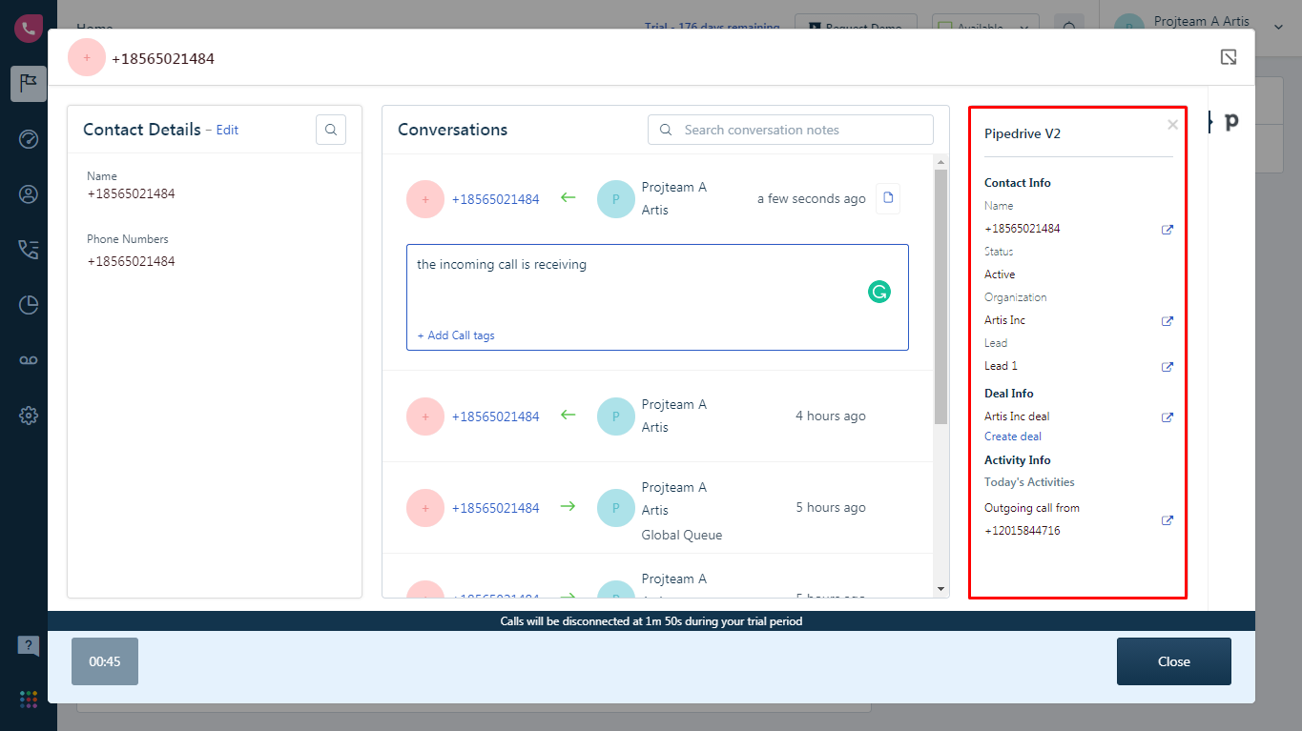Select '4 hours ago' timestamp
This screenshot has height=731, width=1302.
coord(831,416)
